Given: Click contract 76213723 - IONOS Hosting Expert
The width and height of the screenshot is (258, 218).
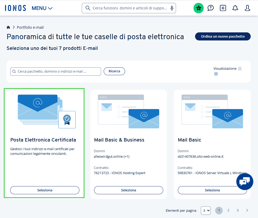Looking at the screenshot, I should click(119, 173).
